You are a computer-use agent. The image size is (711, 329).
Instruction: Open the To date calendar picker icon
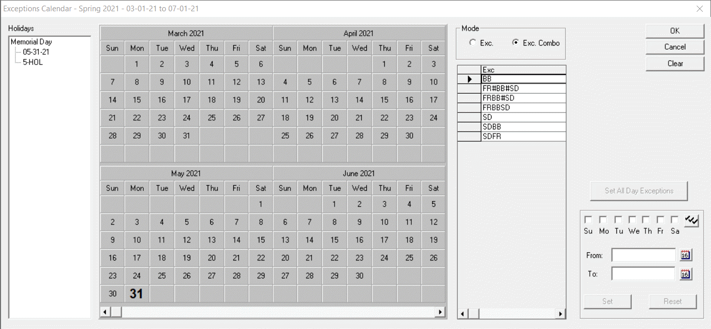[x=686, y=273]
